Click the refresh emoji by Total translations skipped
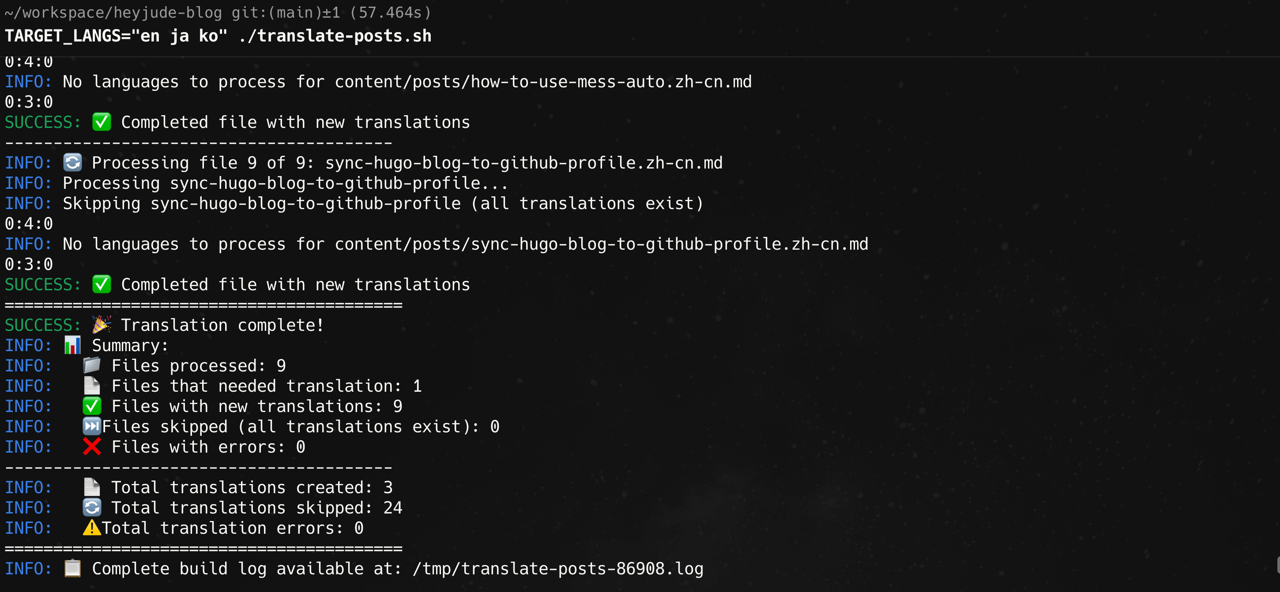 click(x=92, y=507)
